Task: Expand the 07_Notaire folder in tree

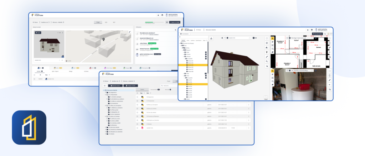Action: pyautogui.click(x=105, y=134)
